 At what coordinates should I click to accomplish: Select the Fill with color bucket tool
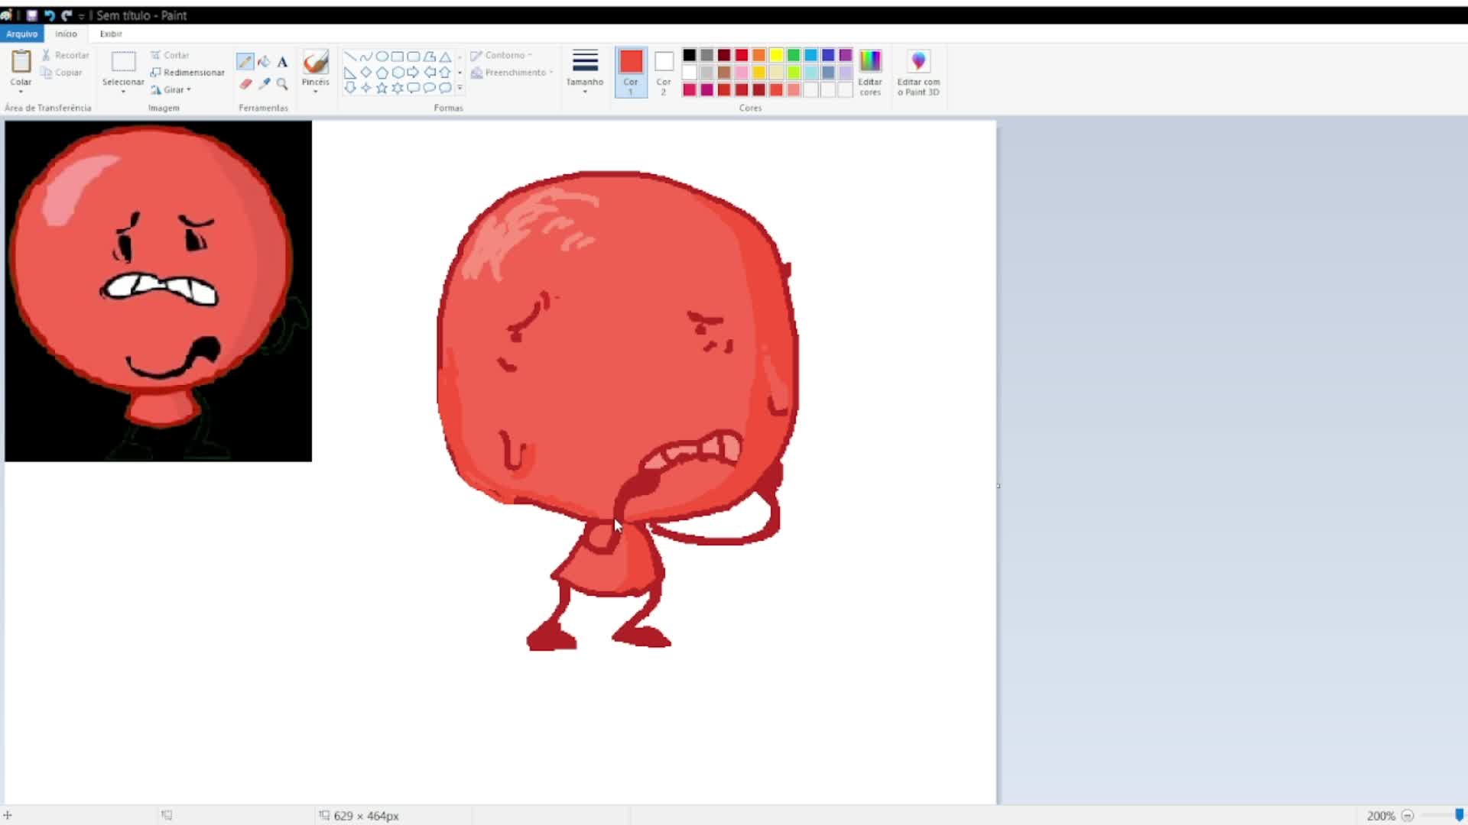(264, 62)
